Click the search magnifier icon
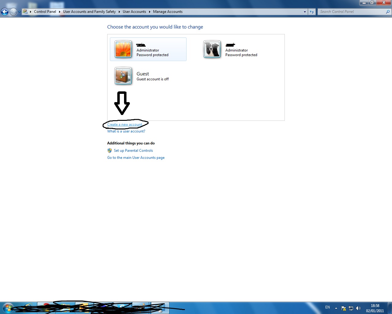The image size is (392, 314). pyautogui.click(x=388, y=12)
